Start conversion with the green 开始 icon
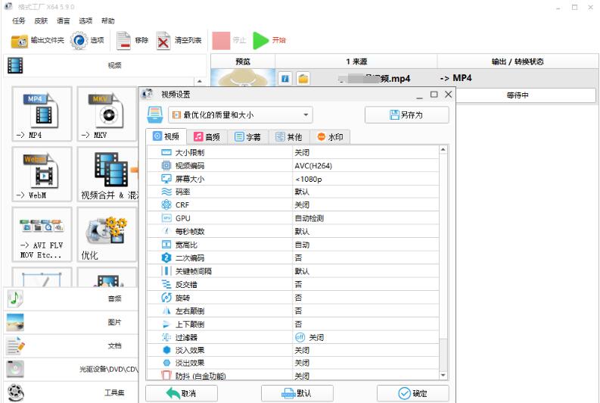This screenshot has height=403, width=600. click(260, 41)
